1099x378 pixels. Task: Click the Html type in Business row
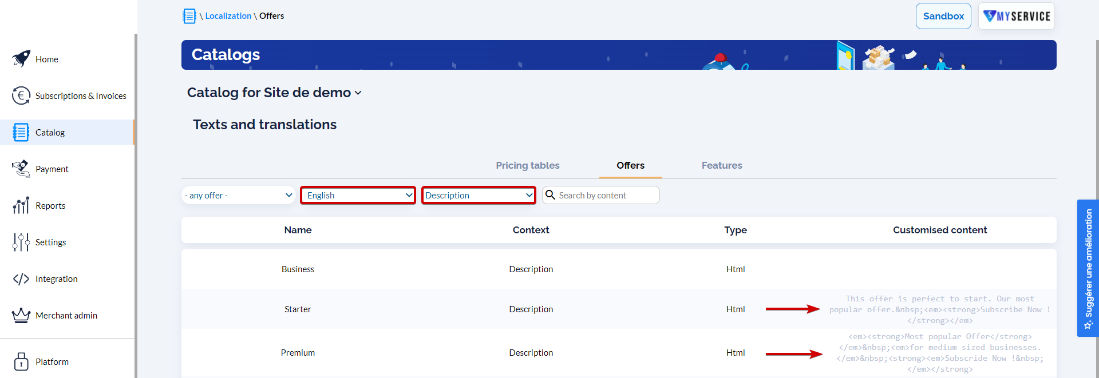pyautogui.click(x=736, y=269)
